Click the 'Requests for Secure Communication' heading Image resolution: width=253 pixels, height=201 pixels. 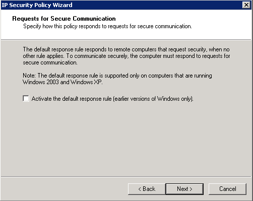(x=64, y=19)
